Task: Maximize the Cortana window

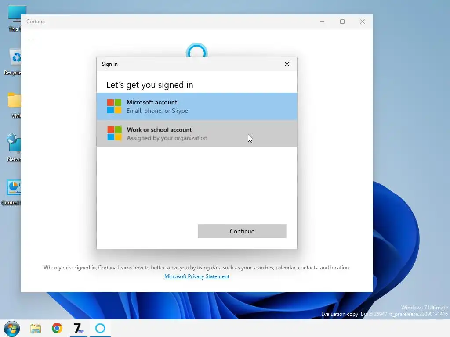Action: click(x=342, y=22)
